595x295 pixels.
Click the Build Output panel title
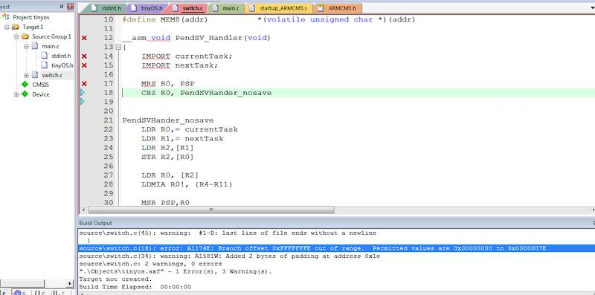96,223
